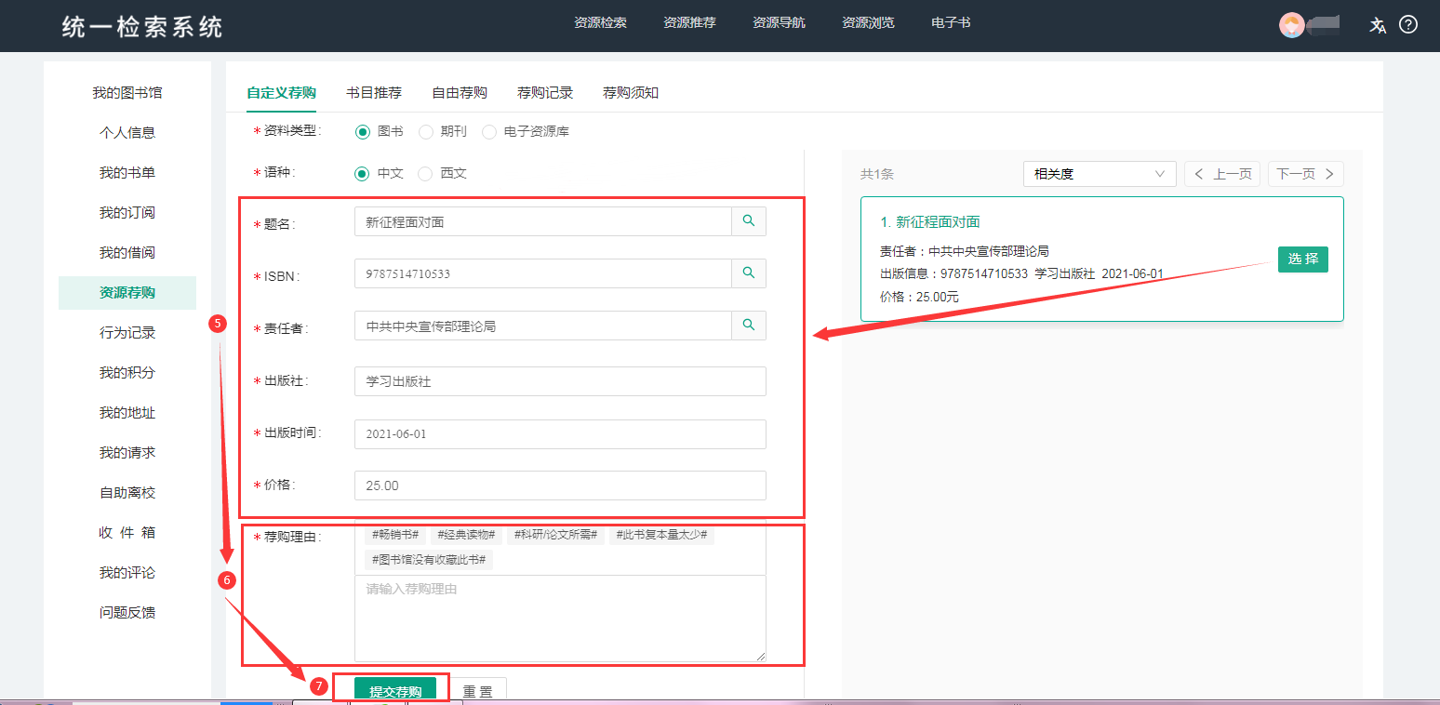
Task: Click the search magnifier beside the ISBN field
Action: [749, 273]
